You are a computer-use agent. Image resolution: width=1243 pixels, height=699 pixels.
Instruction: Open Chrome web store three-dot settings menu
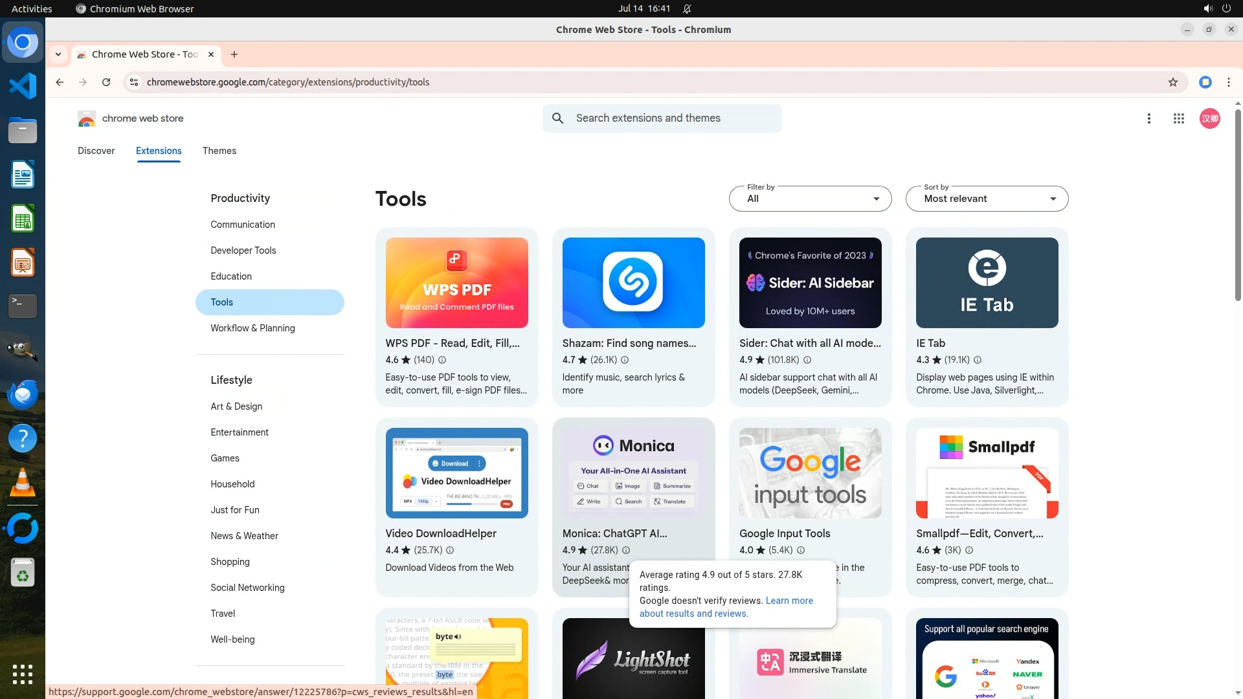[x=1148, y=118]
